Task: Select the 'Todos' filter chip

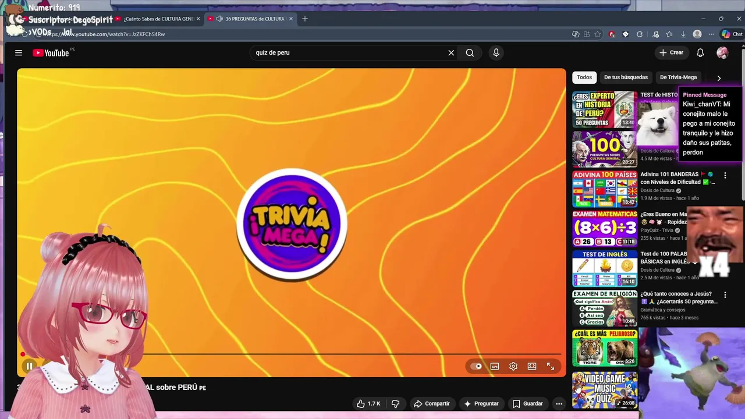Action: point(584,77)
